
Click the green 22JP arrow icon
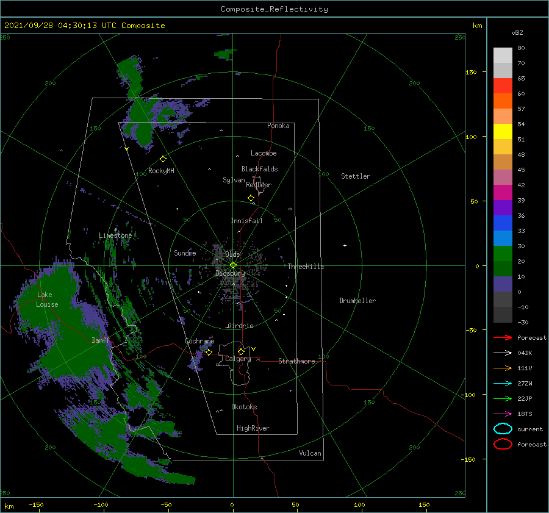[x=503, y=398]
